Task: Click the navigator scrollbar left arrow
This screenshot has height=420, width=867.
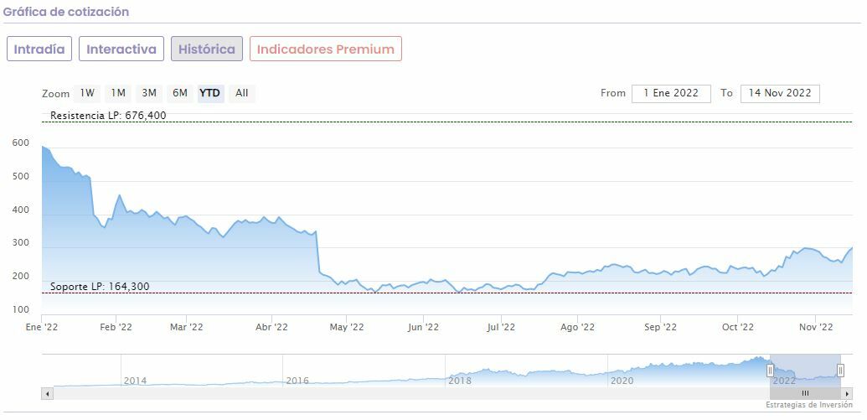Action: pyautogui.click(x=47, y=393)
